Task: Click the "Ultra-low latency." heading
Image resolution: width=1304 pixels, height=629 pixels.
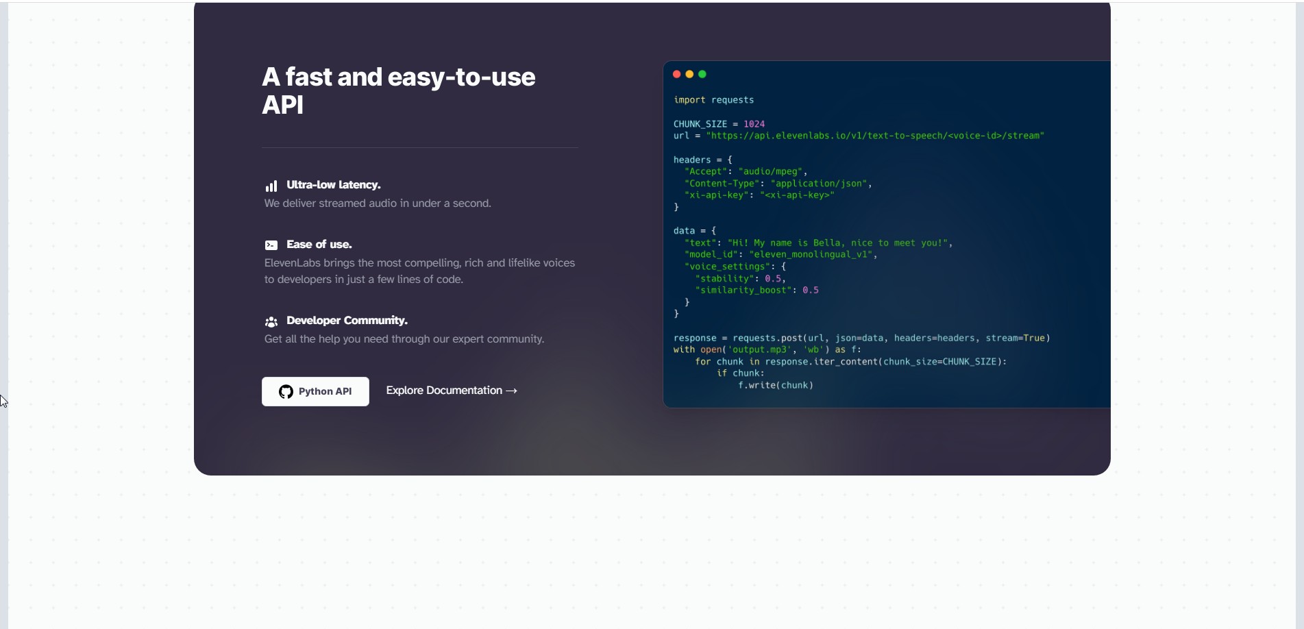Action: coord(334,185)
